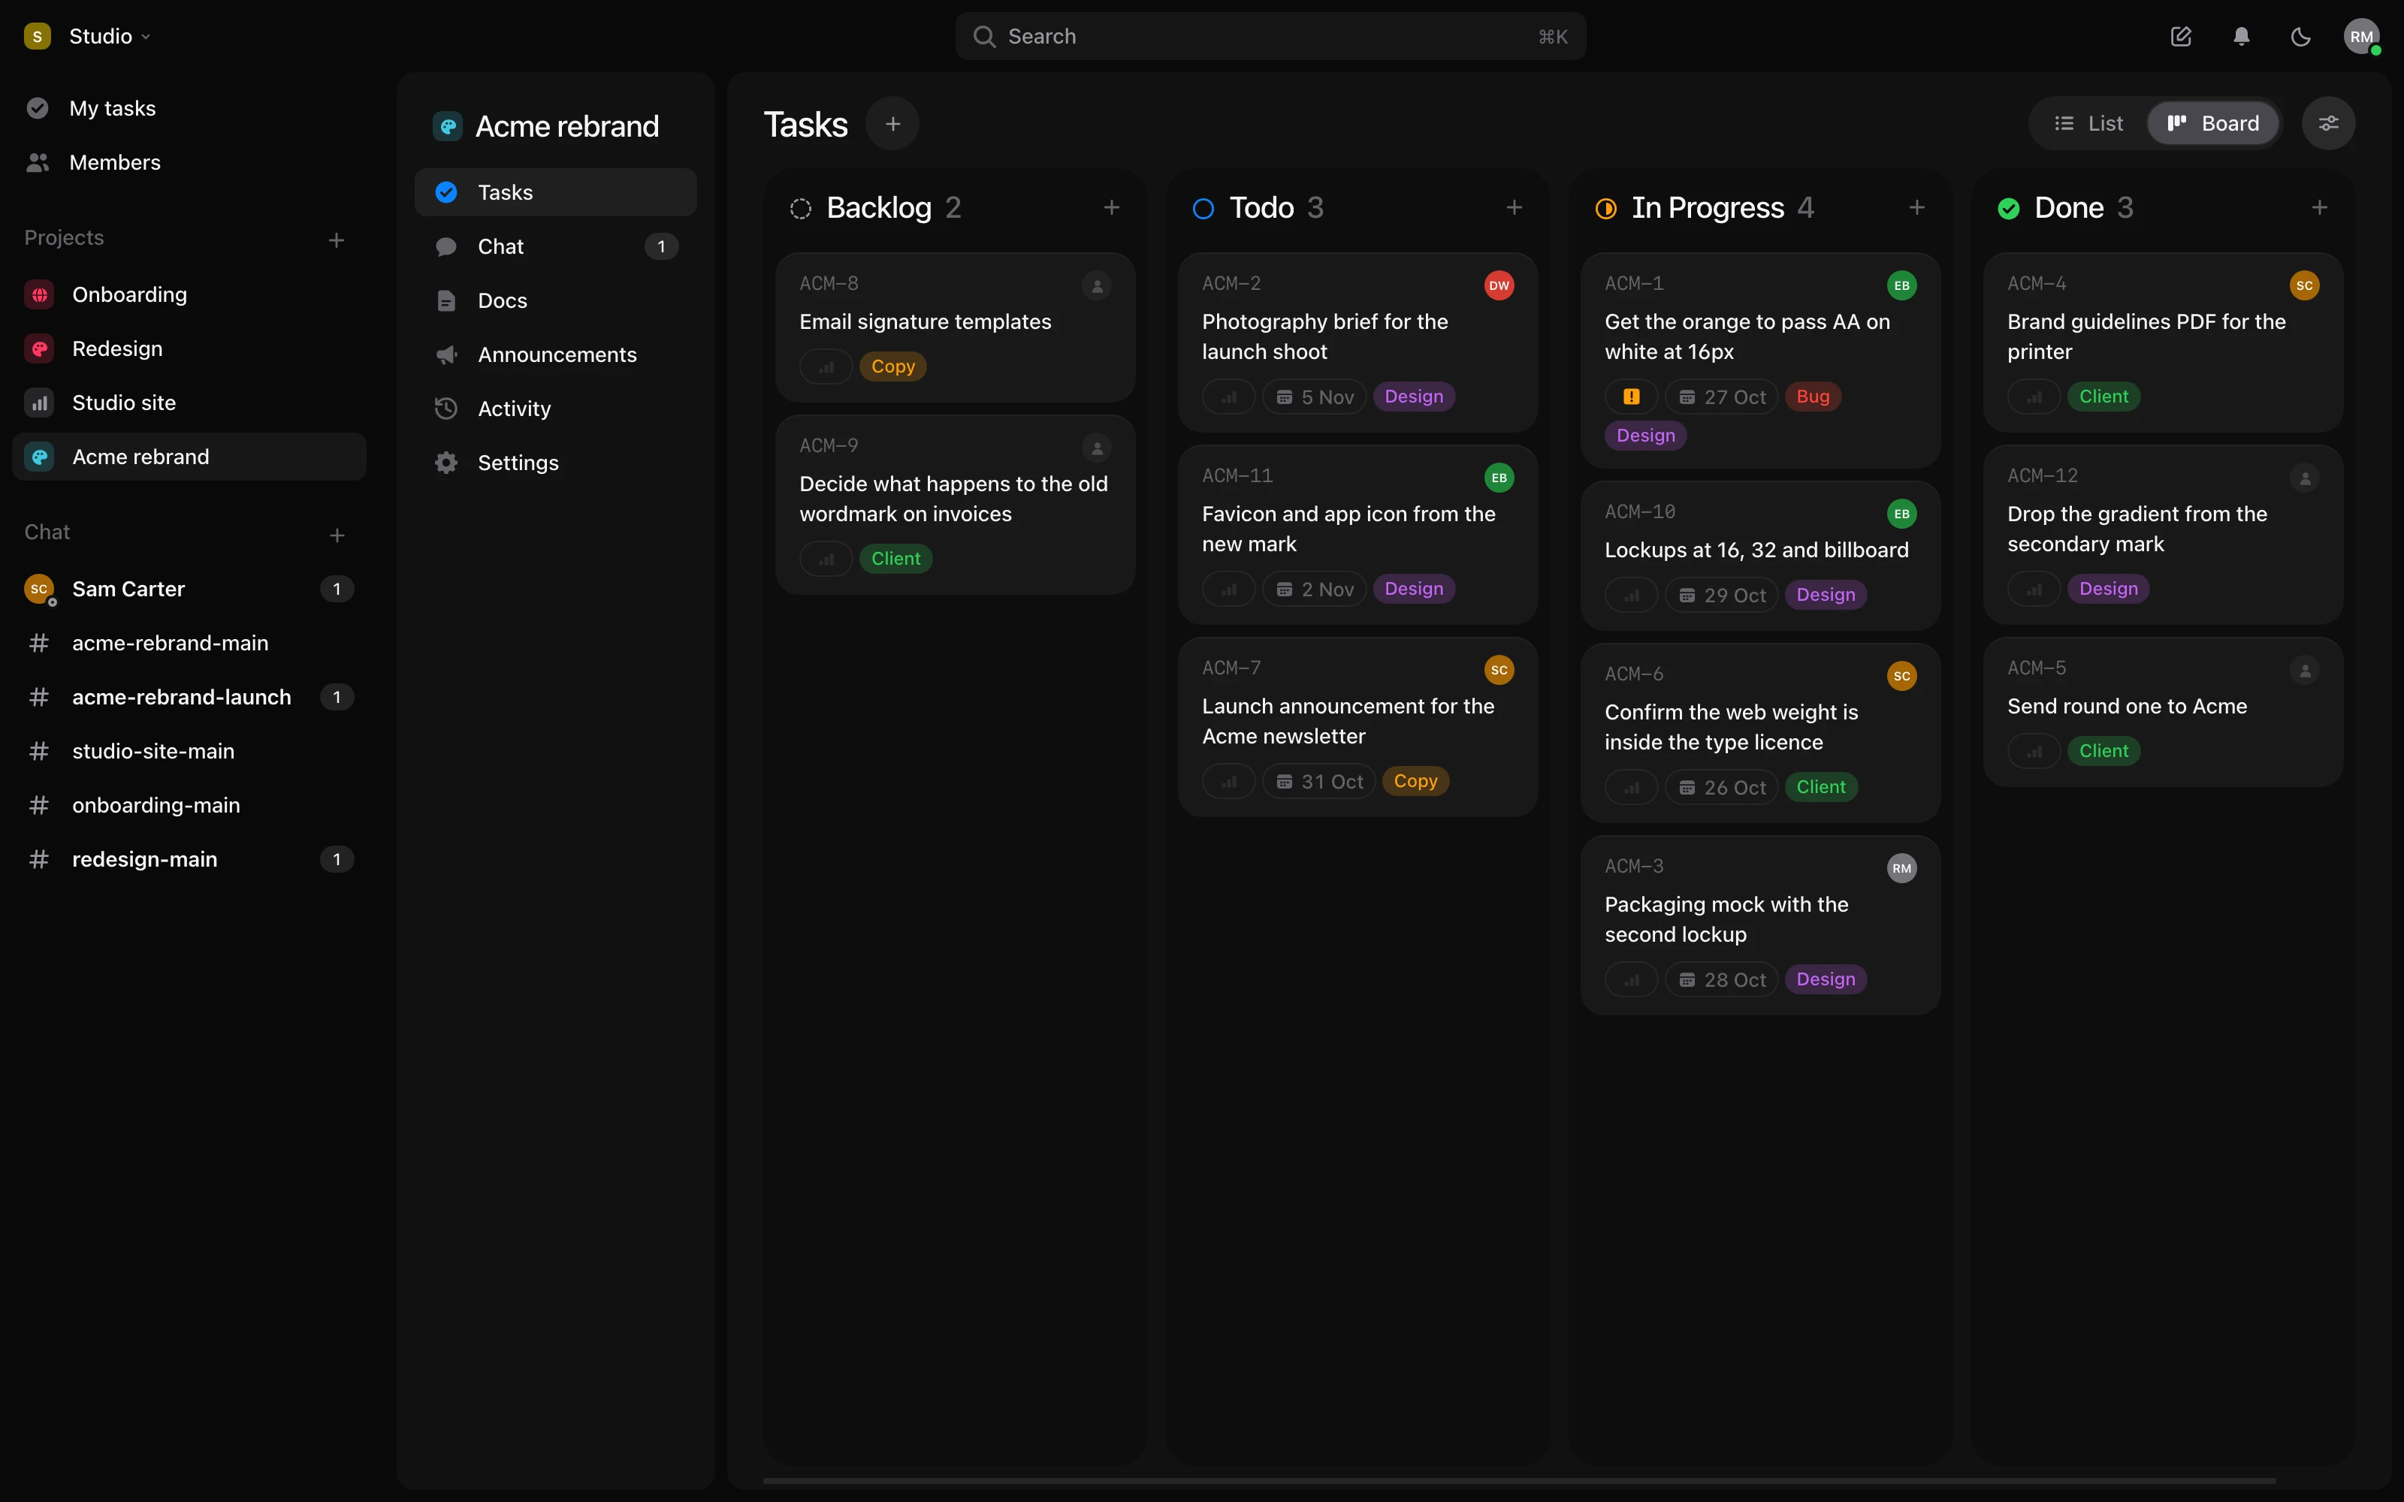Open the DW assignee avatar on ACM-2
This screenshot has width=2404, height=1502.
[1499, 286]
